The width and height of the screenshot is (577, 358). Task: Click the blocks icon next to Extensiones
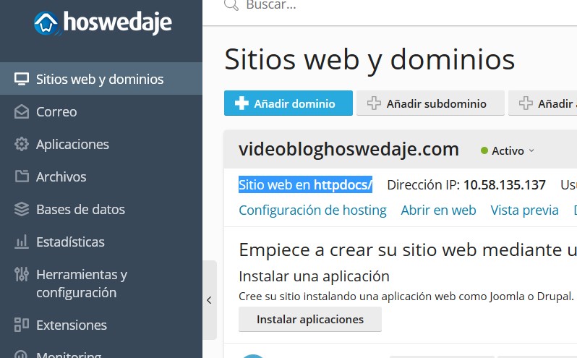[22, 325]
